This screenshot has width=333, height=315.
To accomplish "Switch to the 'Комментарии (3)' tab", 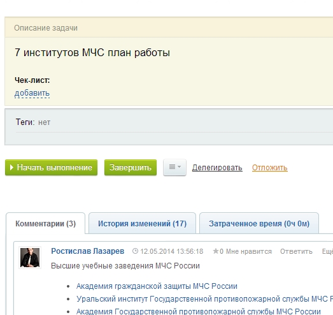I will point(45,224).
